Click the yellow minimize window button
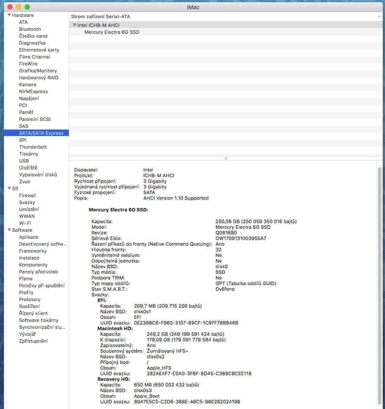 (19, 7)
